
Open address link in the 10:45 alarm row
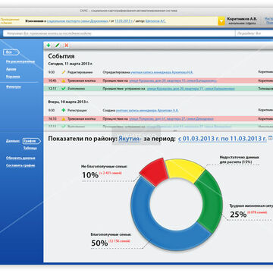[173, 81]
